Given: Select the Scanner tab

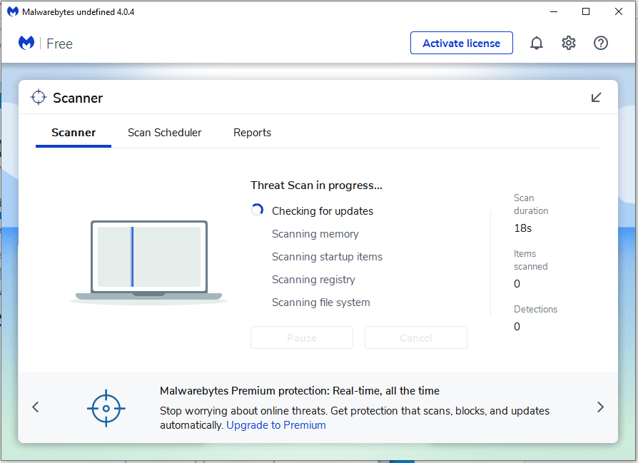Looking at the screenshot, I should click(73, 133).
